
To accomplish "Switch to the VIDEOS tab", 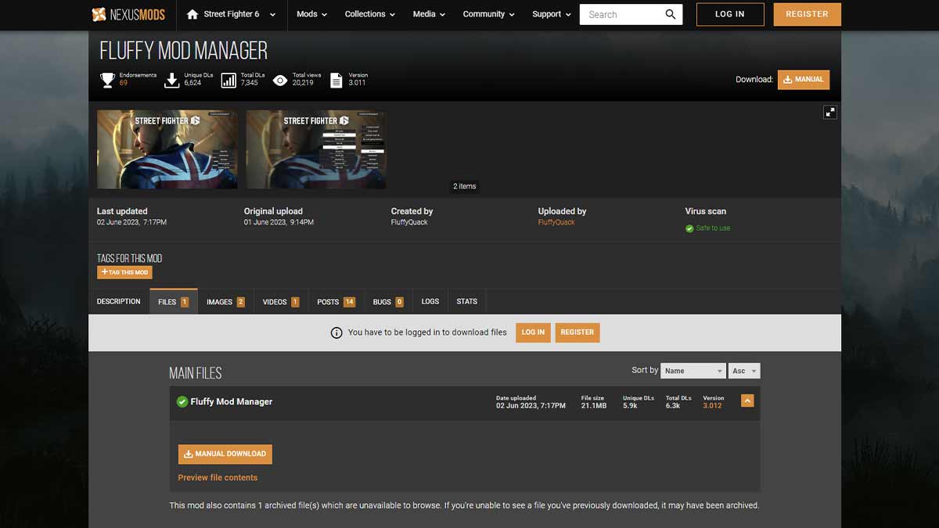I will click(x=281, y=301).
